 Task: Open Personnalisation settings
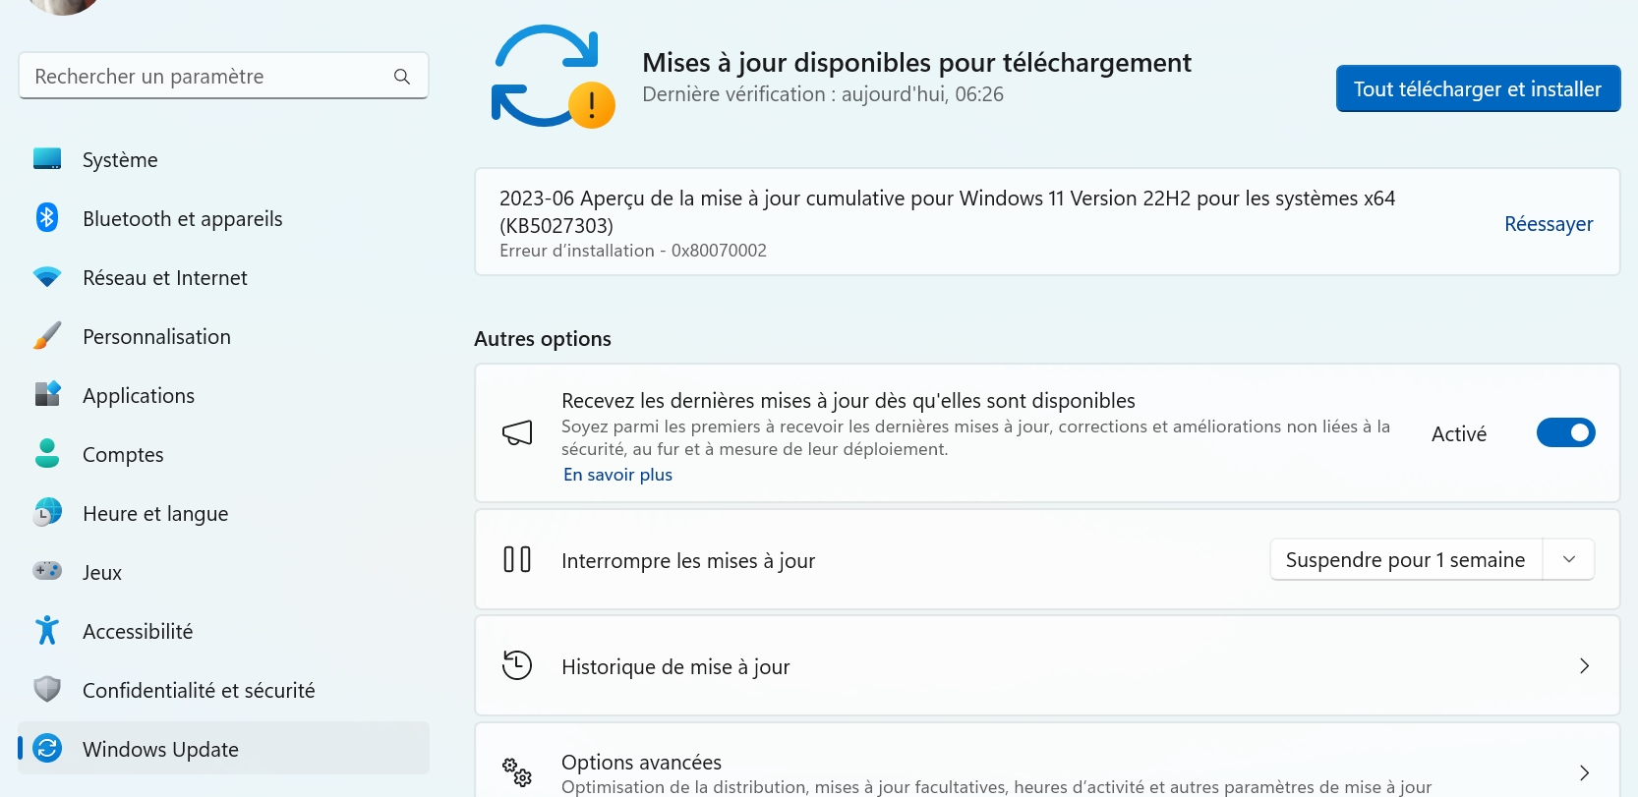pos(223,336)
